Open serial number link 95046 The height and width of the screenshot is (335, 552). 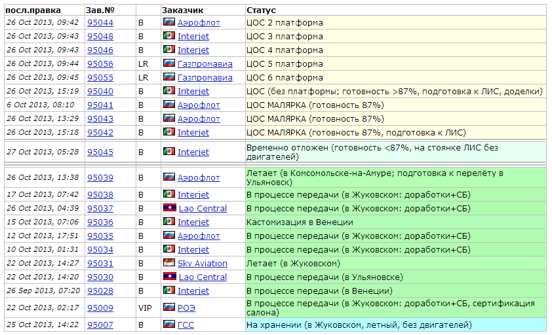[100, 50]
